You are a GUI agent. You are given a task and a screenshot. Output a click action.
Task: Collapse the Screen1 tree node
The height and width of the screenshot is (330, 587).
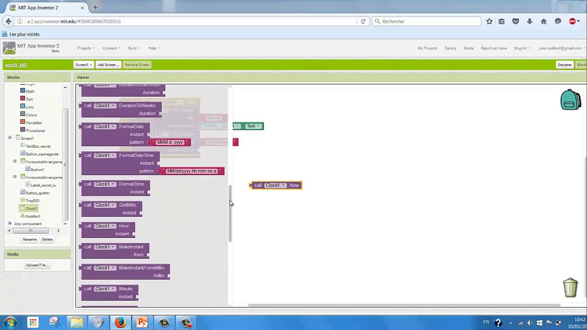point(10,138)
